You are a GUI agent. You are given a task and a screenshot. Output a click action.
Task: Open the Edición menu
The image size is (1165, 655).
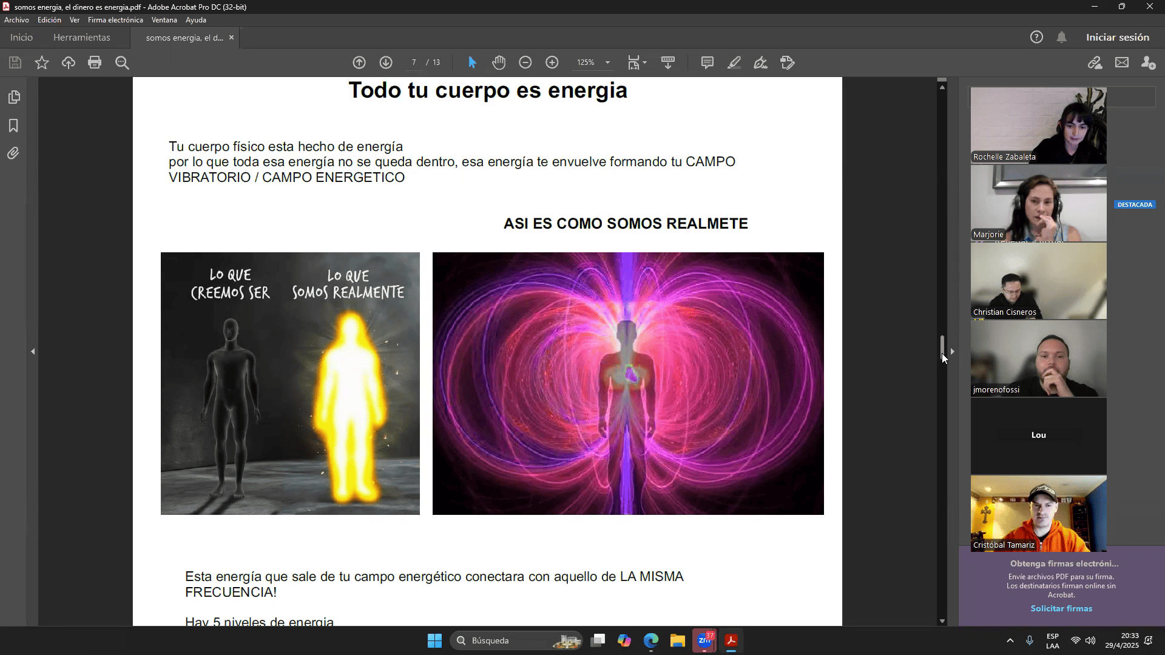click(49, 20)
